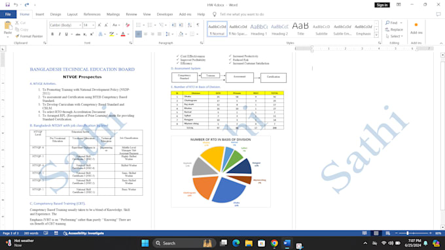
Task: Open the font size dropdown
Action: 93,25
